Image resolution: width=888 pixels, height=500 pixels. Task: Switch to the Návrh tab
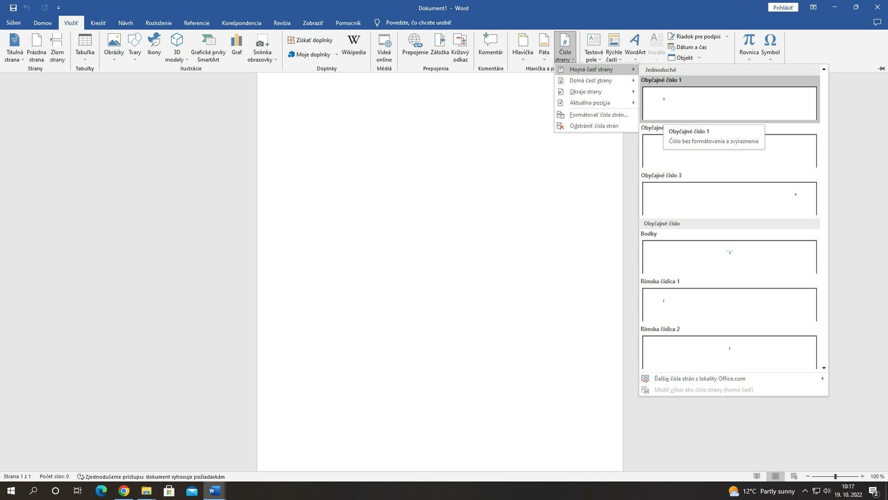coord(126,23)
